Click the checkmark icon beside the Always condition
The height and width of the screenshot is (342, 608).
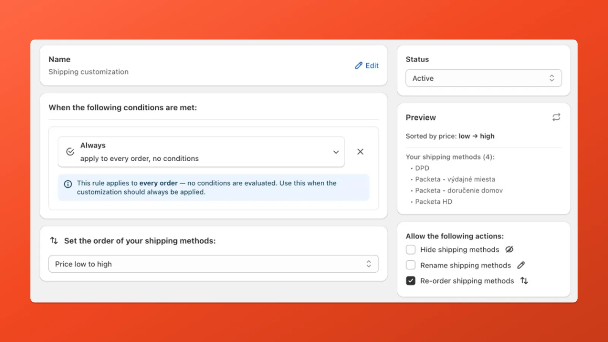point(70,151)
